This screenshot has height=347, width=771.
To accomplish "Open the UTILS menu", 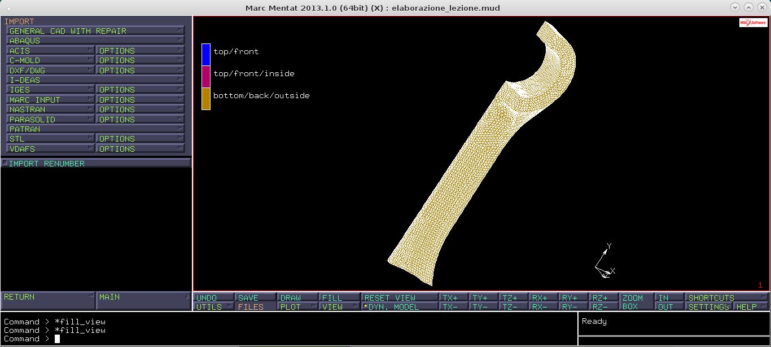I will (214, 307).
